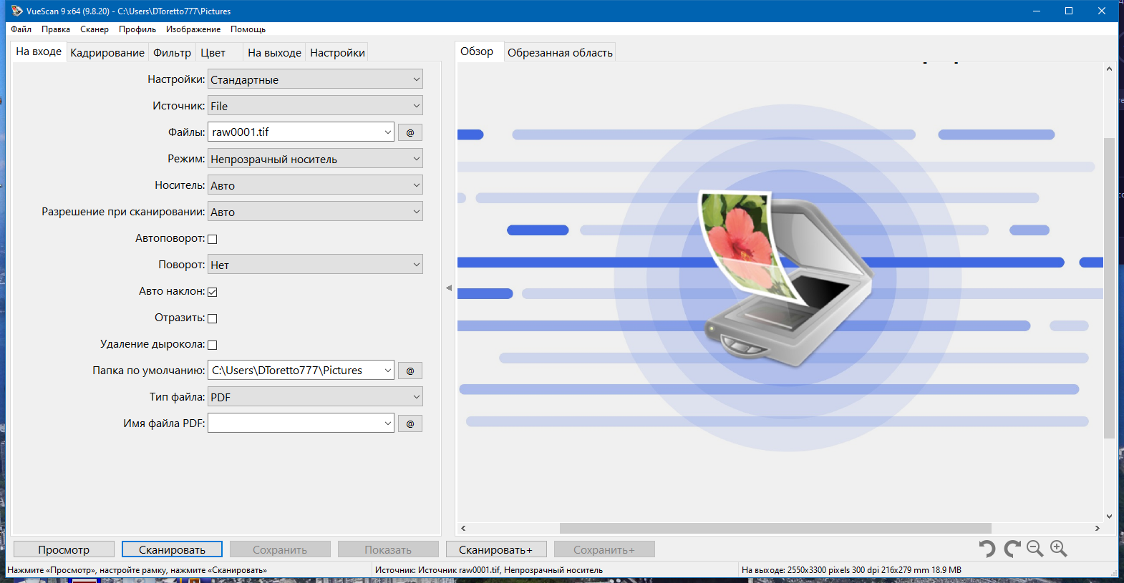Click the rotate right icon
Screen dimensions: 1124x583
click(x=1012, y=549)
